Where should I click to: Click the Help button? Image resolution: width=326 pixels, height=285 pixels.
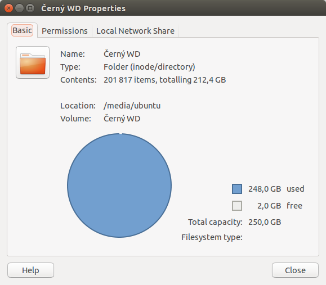[30, 270]
